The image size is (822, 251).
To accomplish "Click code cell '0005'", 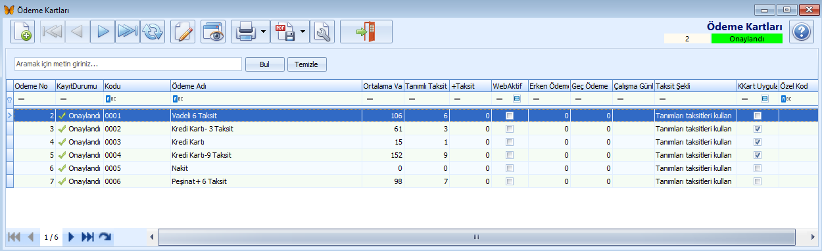I will (x=136, y=168).
